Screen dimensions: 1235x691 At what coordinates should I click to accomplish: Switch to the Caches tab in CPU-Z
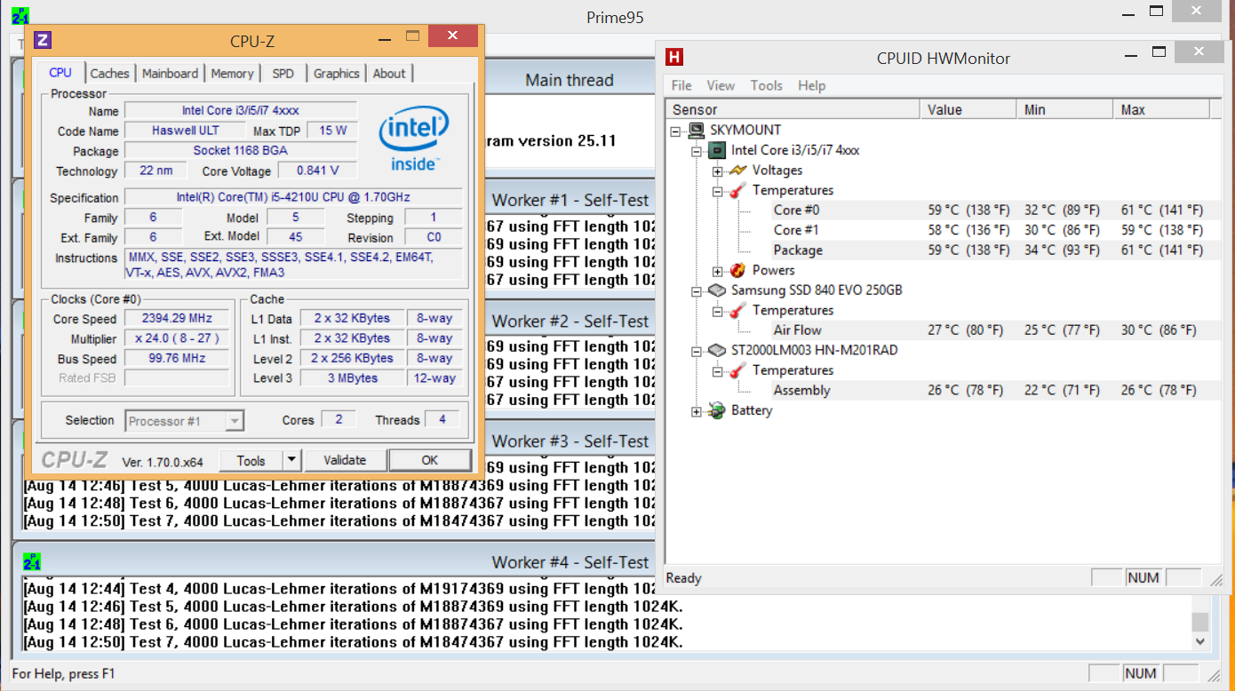(x=109, y=74)
